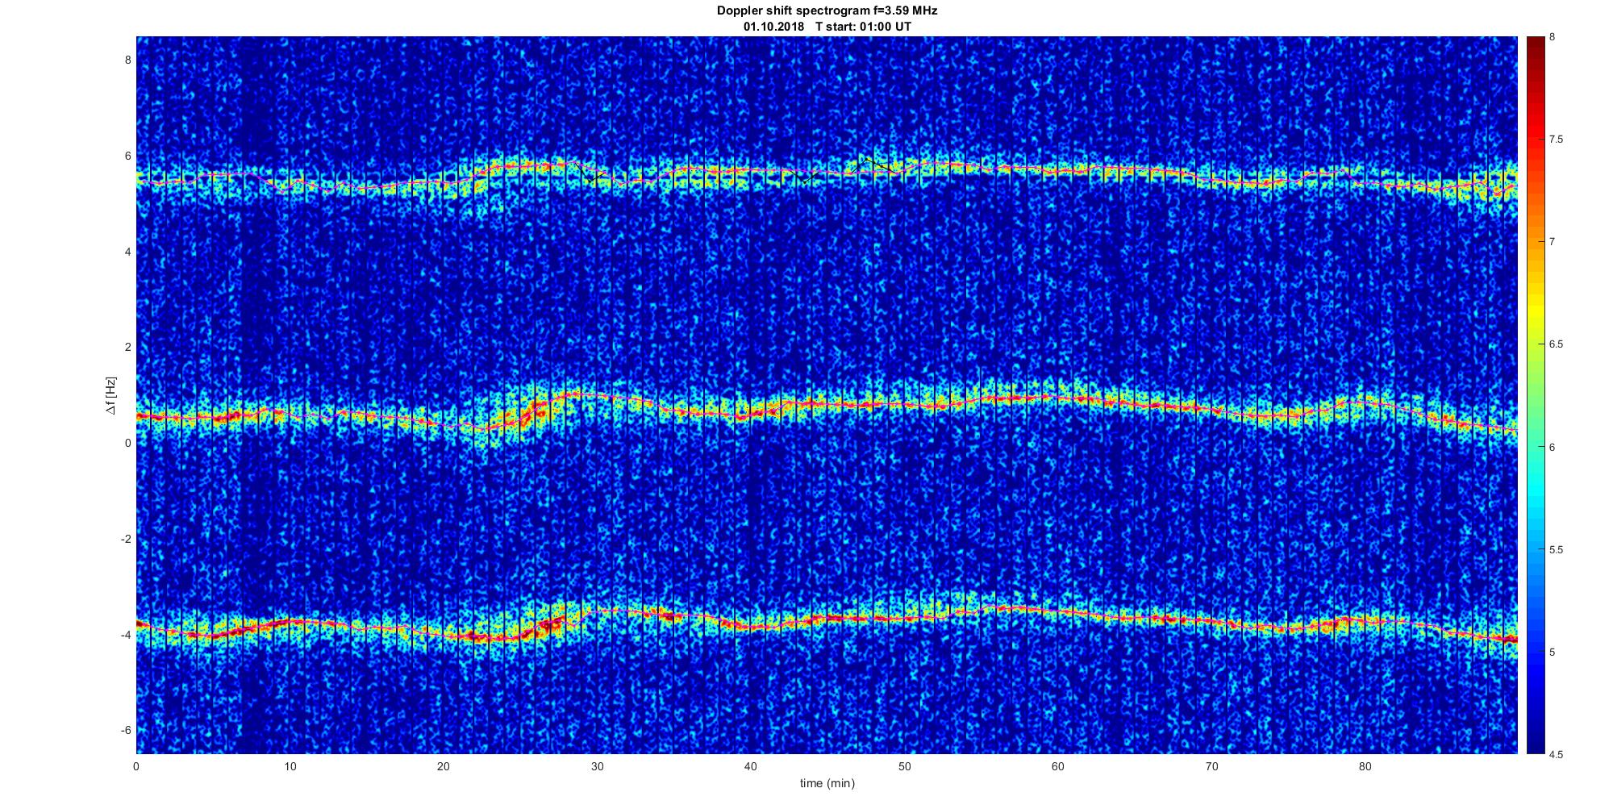Click the y-axis tick label "2"
Screen dimensions: 1613x809
coord(127,347)
